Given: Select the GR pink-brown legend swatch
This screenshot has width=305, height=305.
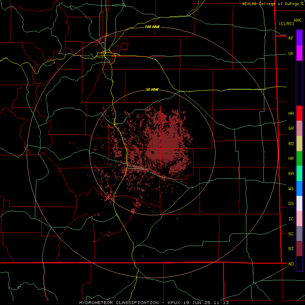Looking at the screenshot, I should click(x=299, y=128).
